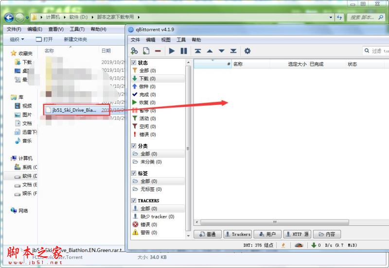Switch to 普通 tab
389x268 pixels.
point(208,234)
